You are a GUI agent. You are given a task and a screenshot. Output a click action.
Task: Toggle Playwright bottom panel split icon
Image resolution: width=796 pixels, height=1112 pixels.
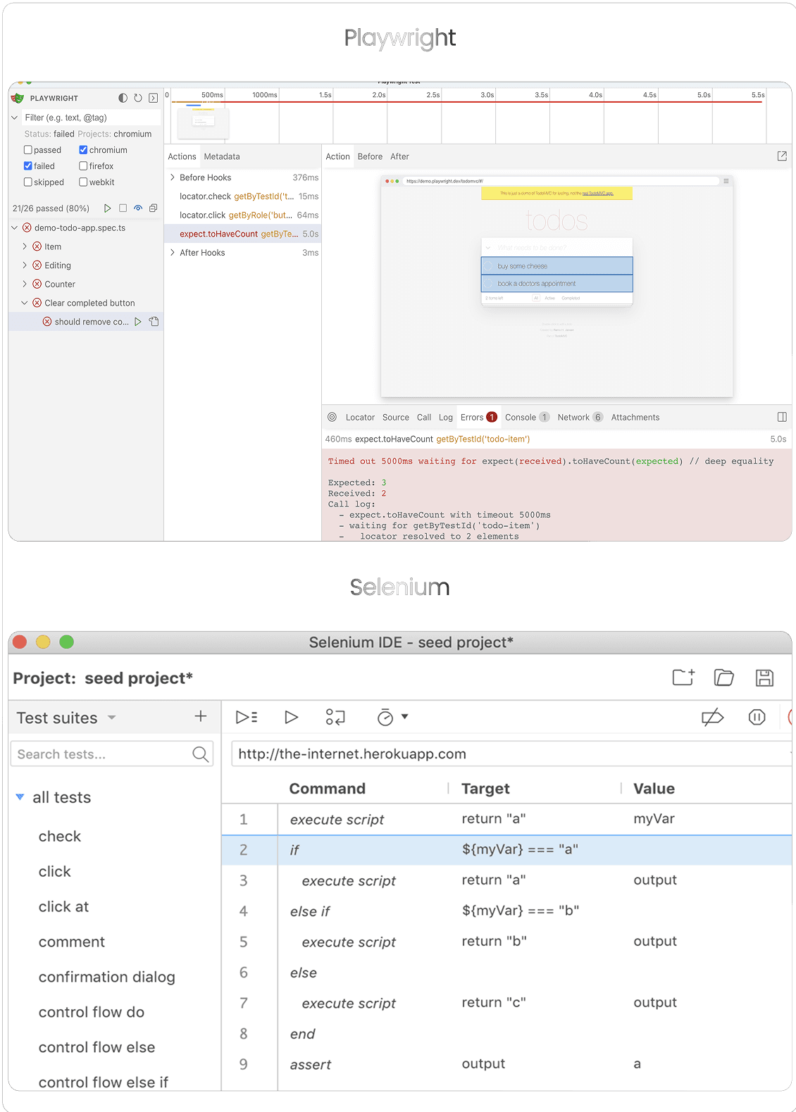pyautogui.click(x=782, y=417)
